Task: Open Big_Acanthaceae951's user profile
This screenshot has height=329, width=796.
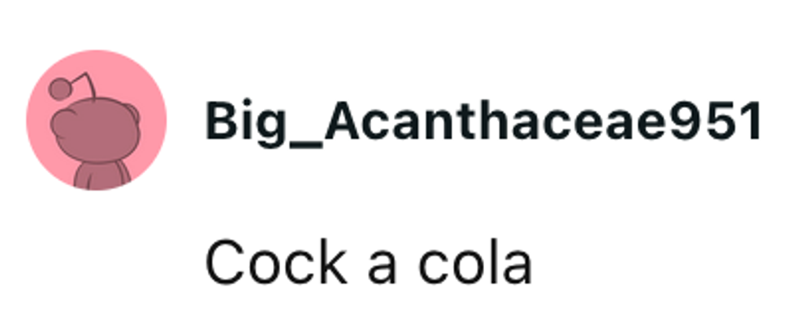Action: [482, 122]
